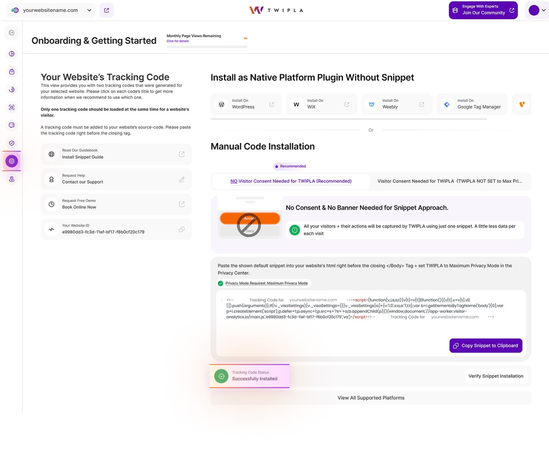The image size is (549, 456).
Task: Click the TWIPLA logo in header
Action: click(276, 10)
